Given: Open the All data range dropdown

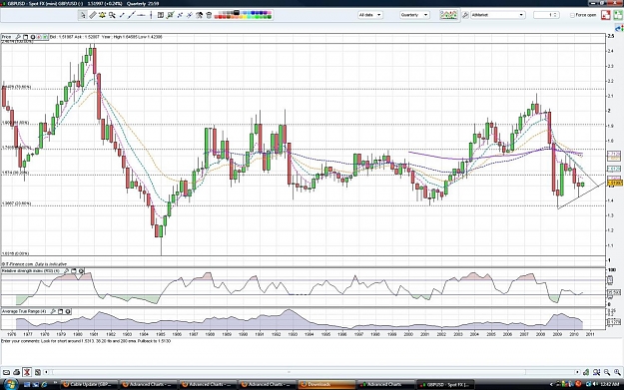Looking at the screenshot, I should point(370,15).
